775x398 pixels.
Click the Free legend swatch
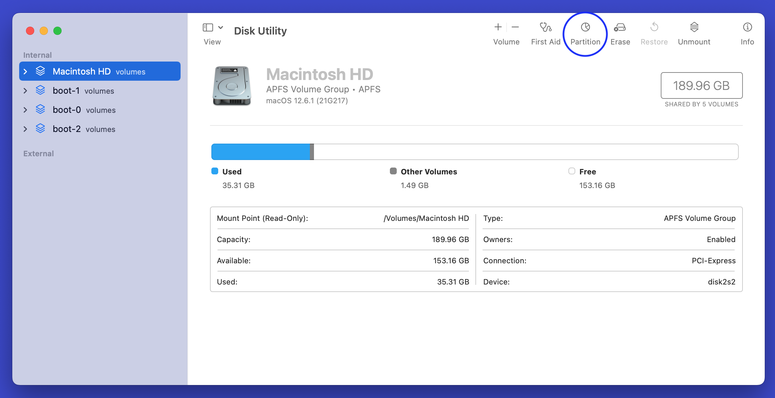click(572, 171)
